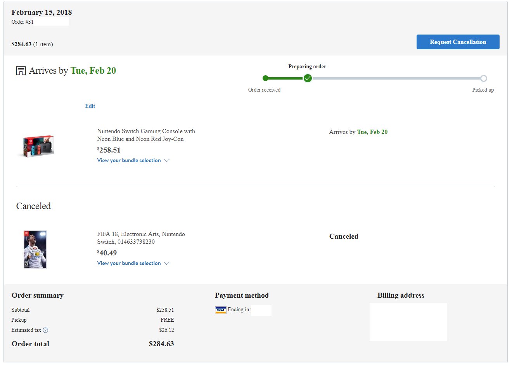The image size is (512, 366).
Task: Click the Tue, Feb 20 date in item row
Action: (x=372, y=132)
